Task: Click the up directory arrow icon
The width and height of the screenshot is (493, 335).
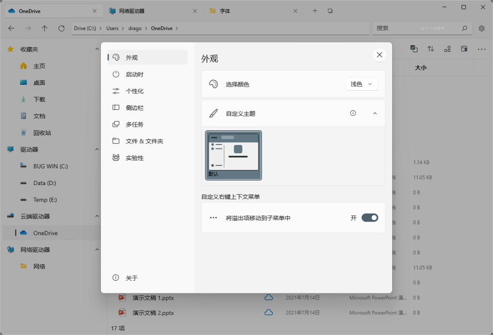Action: coord(44,28)
